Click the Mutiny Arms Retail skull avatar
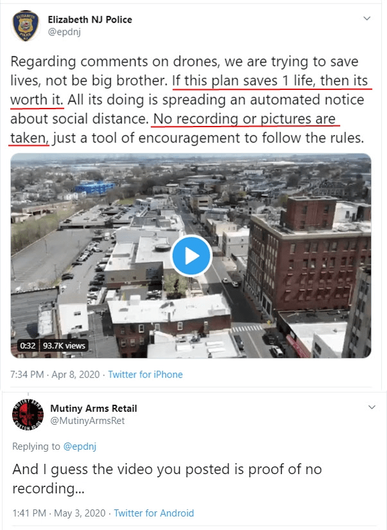This screenshot has width=387, height=530. tap(27, 414)
